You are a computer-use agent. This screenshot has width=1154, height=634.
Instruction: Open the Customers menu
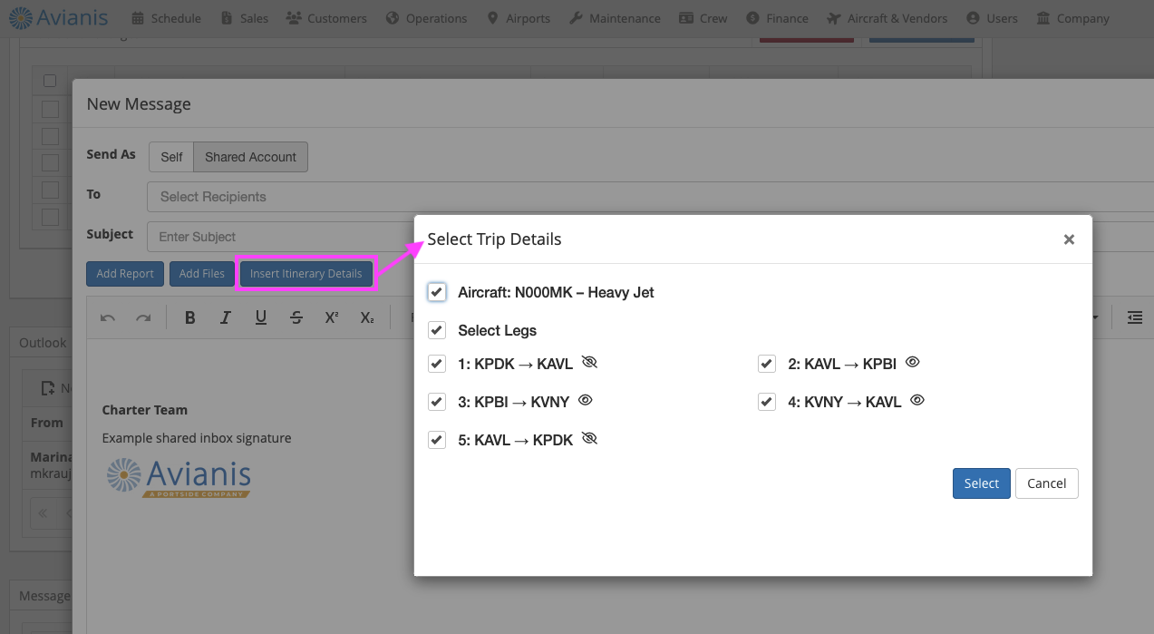pos(325,18)
